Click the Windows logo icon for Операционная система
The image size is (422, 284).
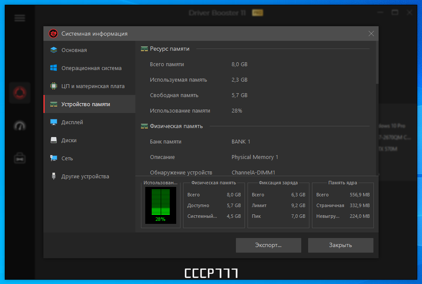pos(54,68)
